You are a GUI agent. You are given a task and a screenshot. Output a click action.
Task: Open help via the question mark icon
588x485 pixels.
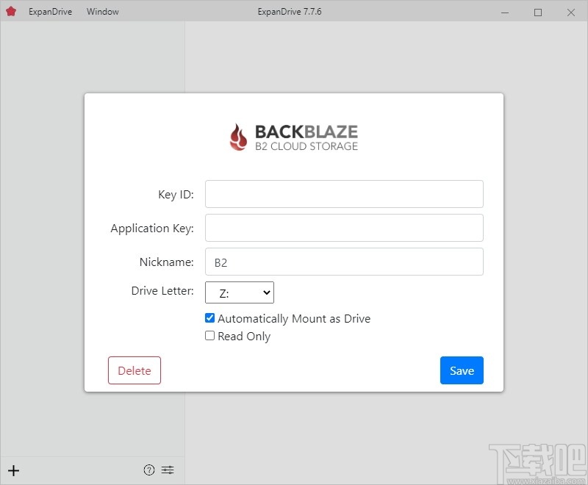tap(149, 470)
